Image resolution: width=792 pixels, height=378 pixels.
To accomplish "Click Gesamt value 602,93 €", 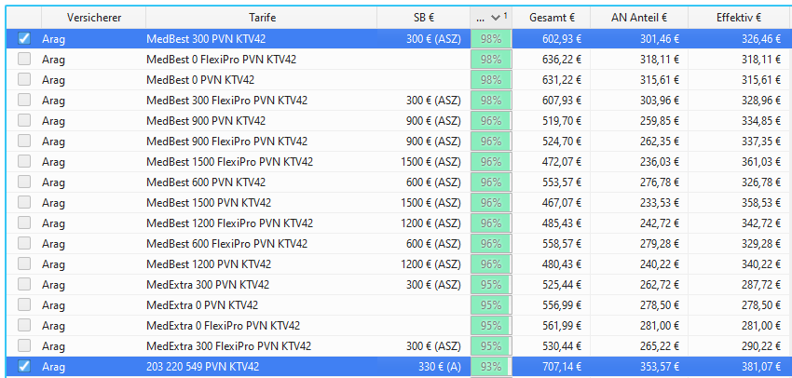I will pos(560,39).
